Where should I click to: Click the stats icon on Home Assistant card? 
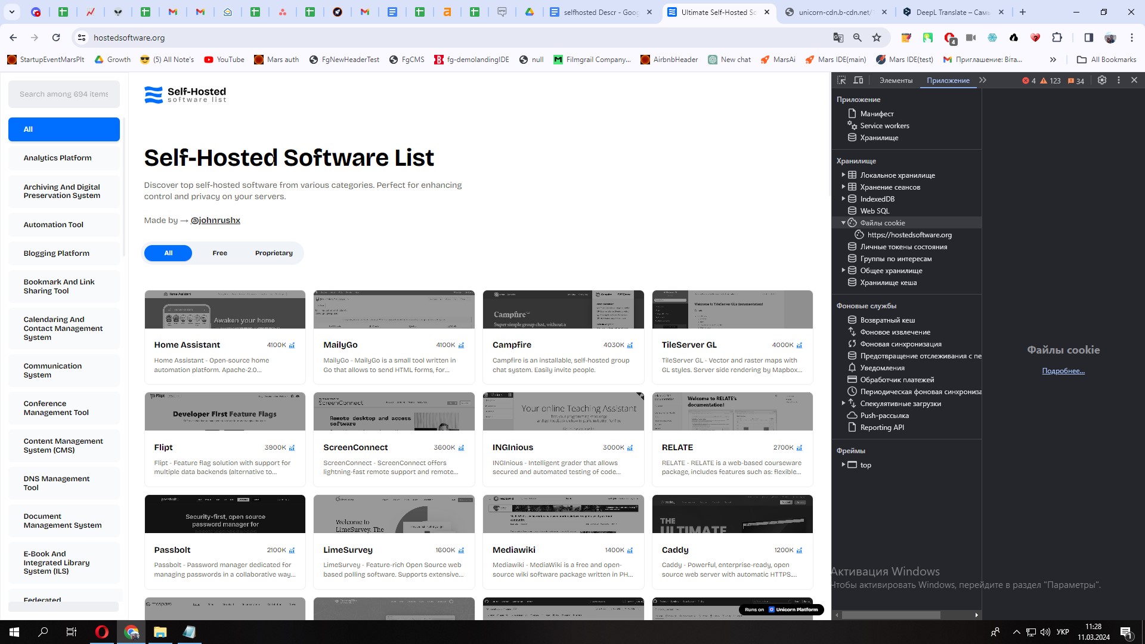pyautogui.click(x=292, y=345)
